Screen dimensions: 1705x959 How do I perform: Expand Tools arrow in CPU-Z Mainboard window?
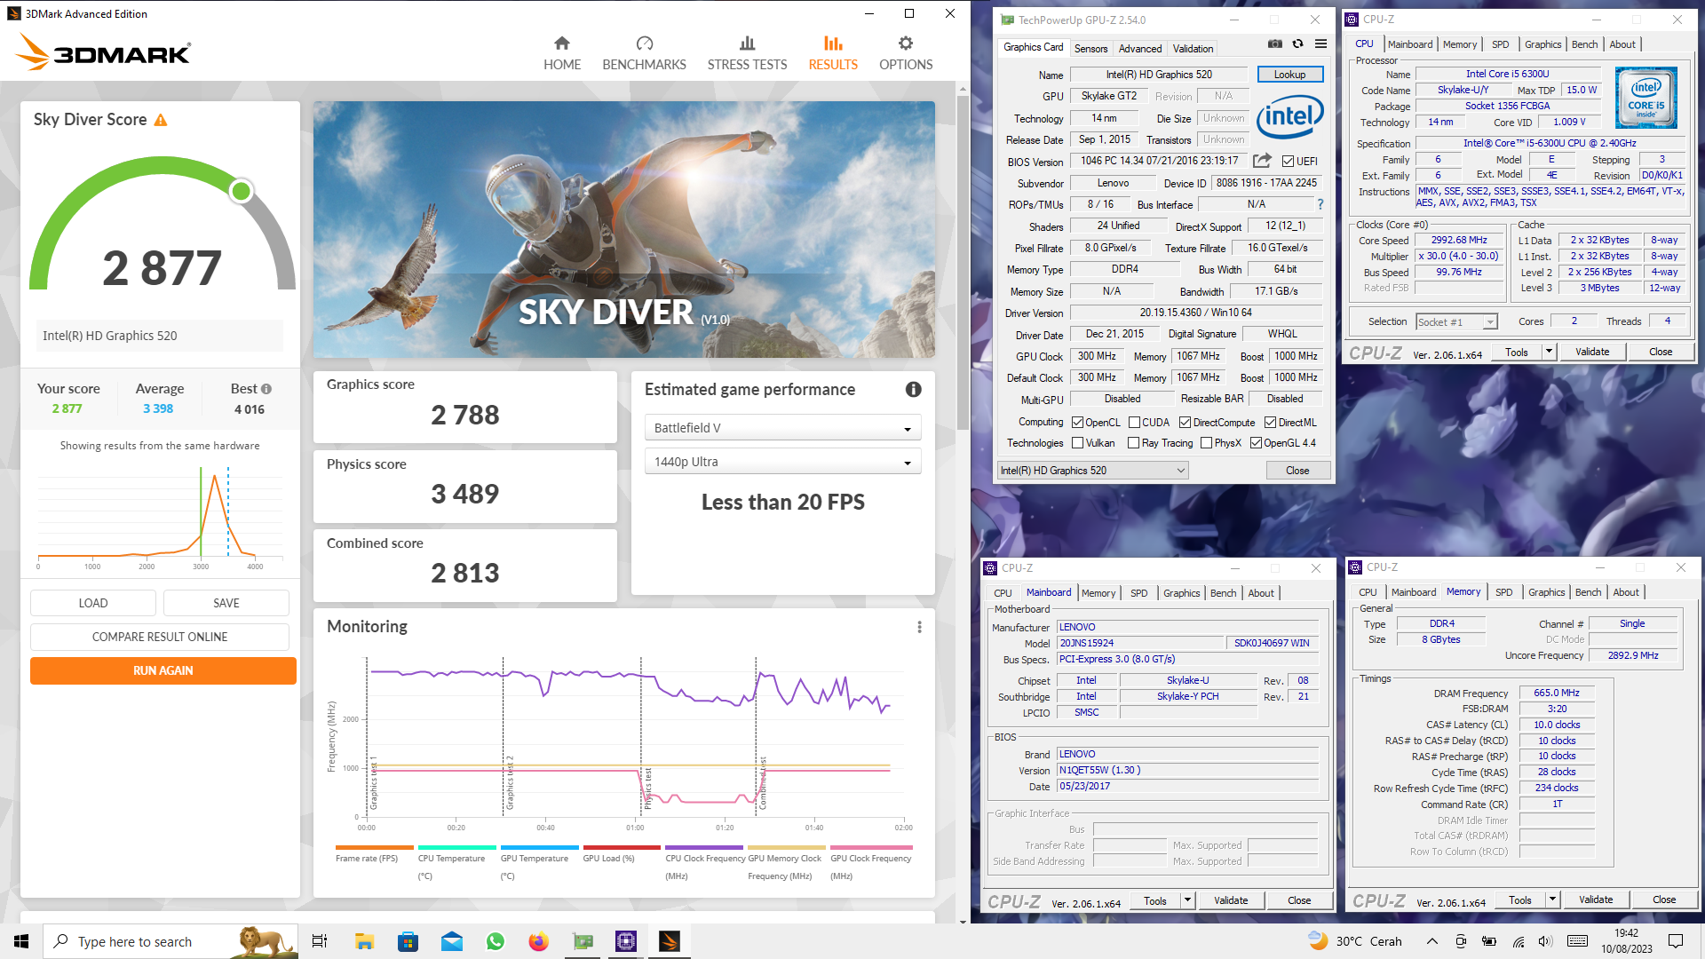pos(1187,900)
